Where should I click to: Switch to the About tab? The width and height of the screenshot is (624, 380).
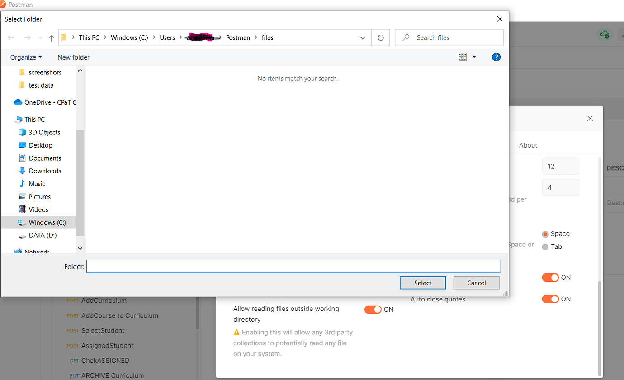528,145
